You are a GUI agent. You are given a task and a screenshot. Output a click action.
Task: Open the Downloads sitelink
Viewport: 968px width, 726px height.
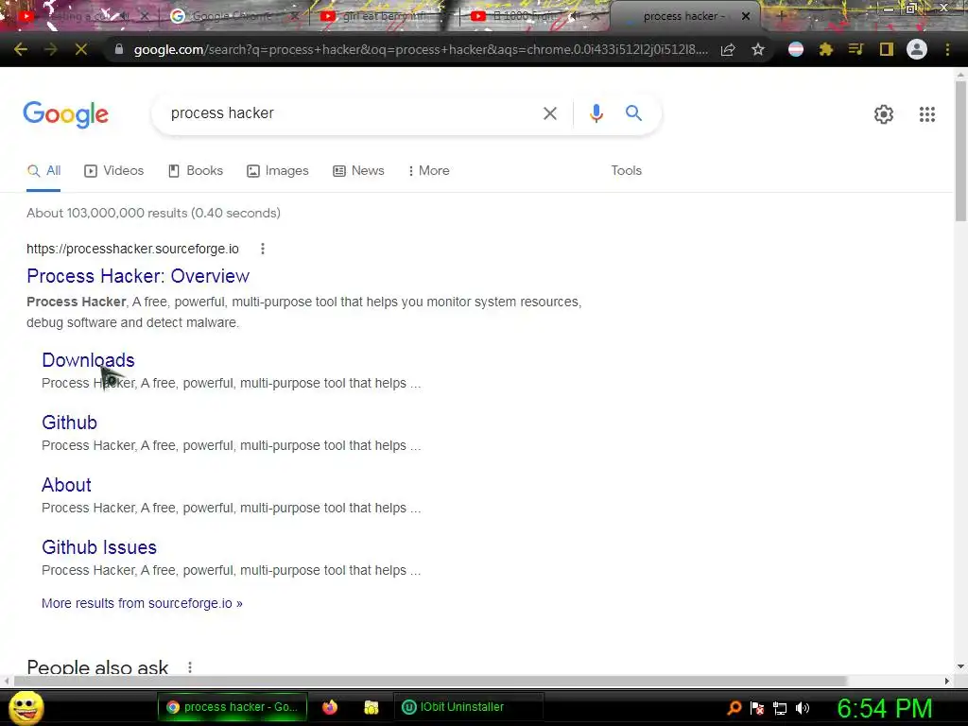pos(88,360)
